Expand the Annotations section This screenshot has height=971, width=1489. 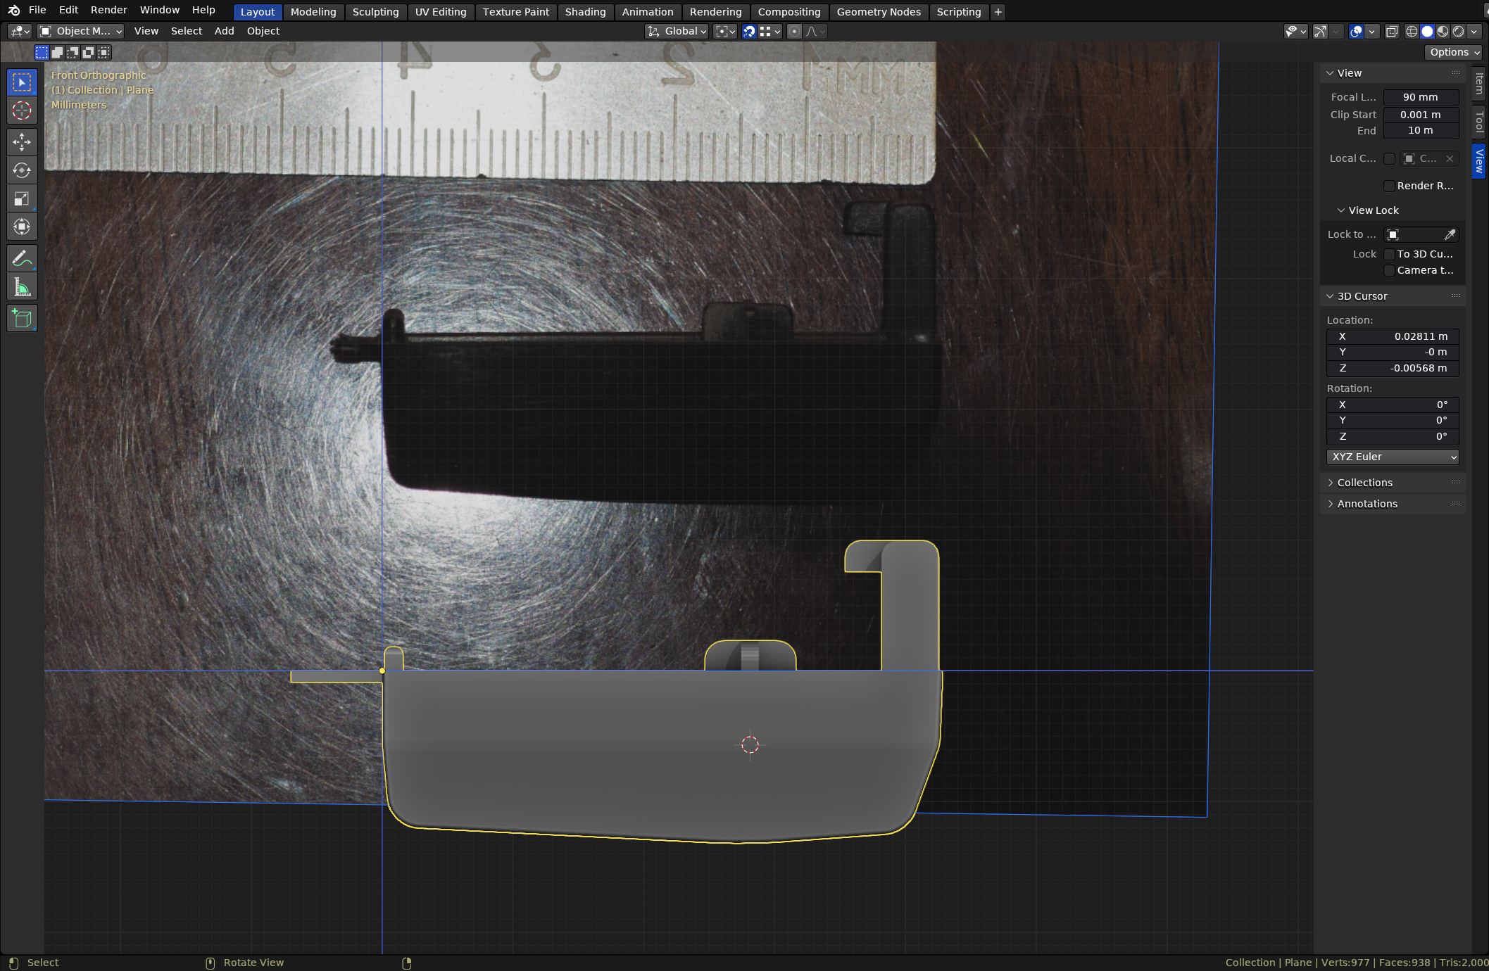1365,502
